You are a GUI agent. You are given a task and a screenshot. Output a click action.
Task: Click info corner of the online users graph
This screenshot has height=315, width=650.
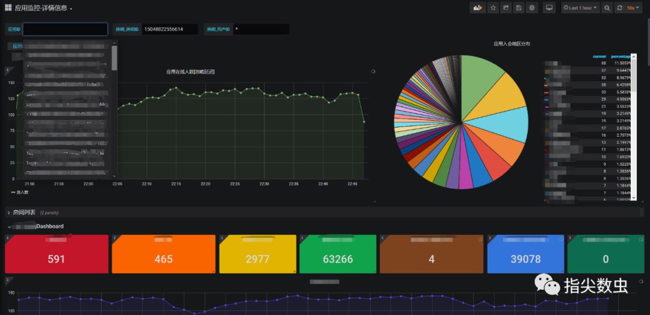click(7, 71)
